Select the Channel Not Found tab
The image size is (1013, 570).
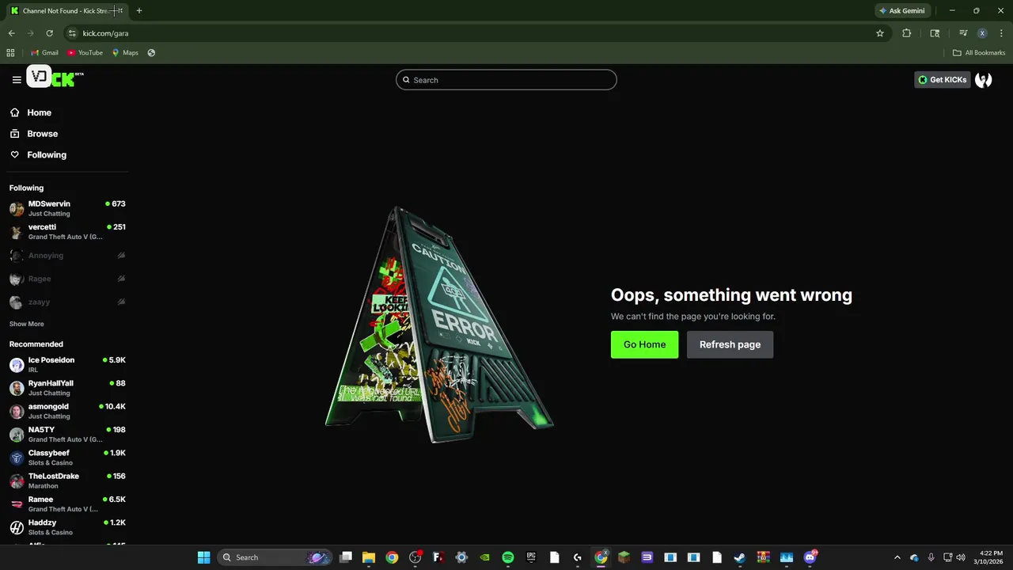point(66,11)
